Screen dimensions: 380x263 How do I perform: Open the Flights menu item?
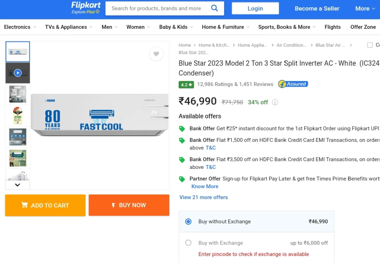click(332, 27)
